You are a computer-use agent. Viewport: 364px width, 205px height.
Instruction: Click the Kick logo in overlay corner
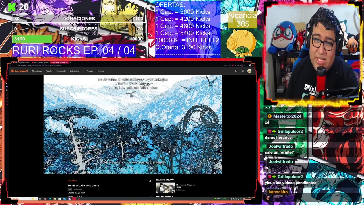pos(12,7)
